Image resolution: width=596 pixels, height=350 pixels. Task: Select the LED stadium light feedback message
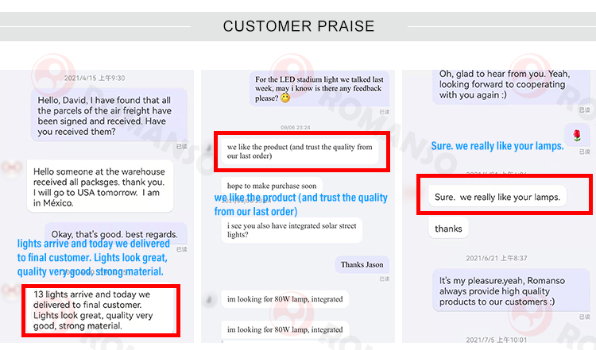(319, 89)
